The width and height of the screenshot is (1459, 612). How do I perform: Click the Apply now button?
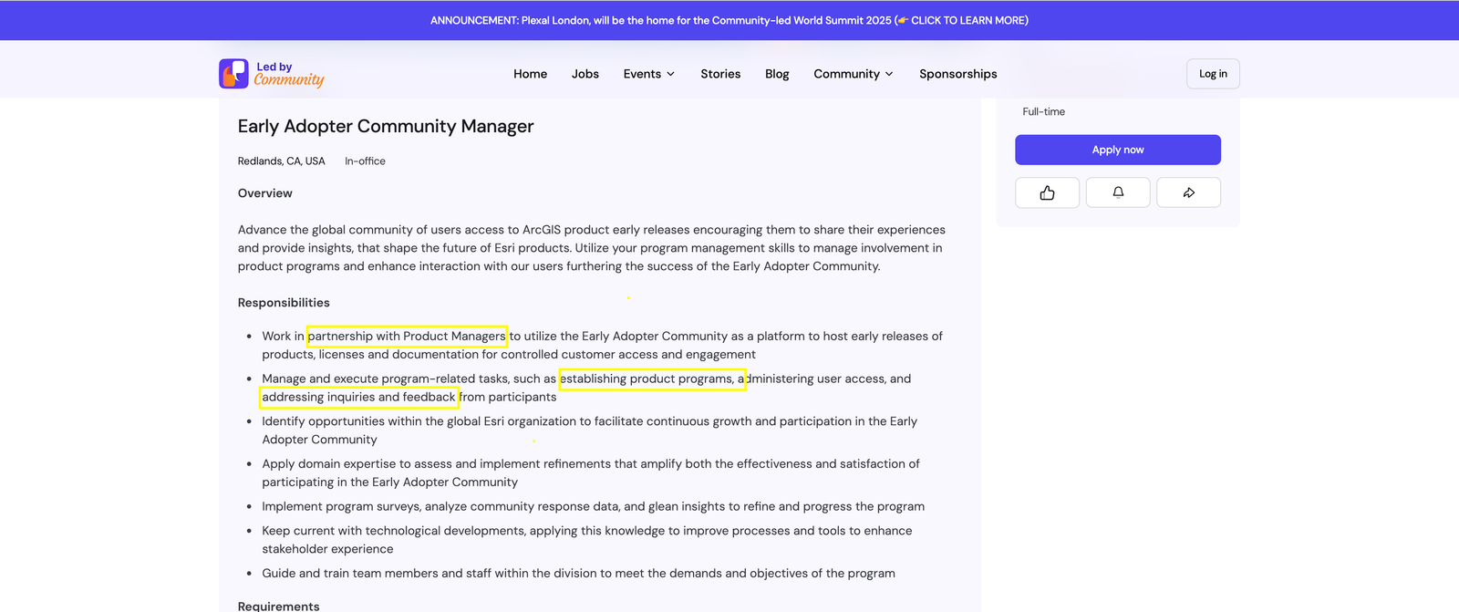point(1117,150)
